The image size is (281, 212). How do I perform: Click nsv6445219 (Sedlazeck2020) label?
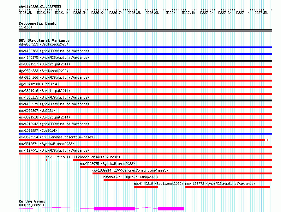(x=158, y=184)
